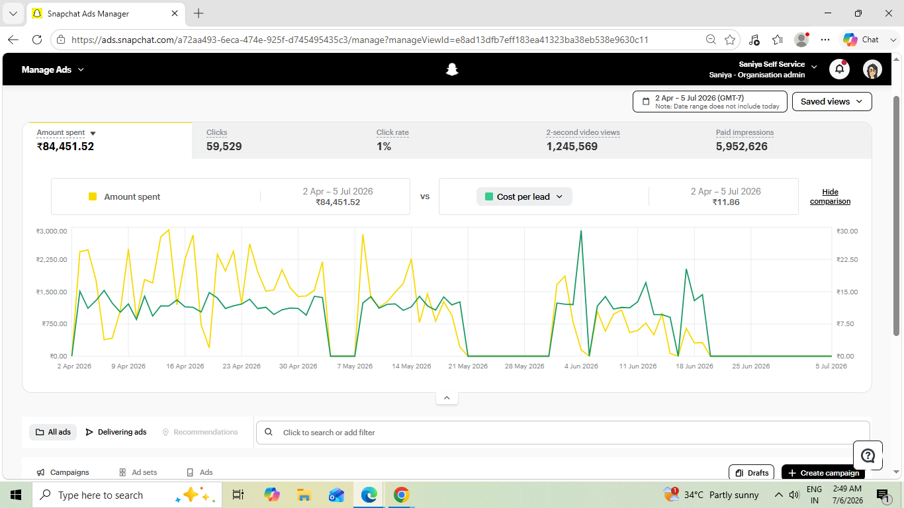Viewport: 904px width, 508px height.
Task: Click the ENG IN language indicator
Action: click(815, 495)
